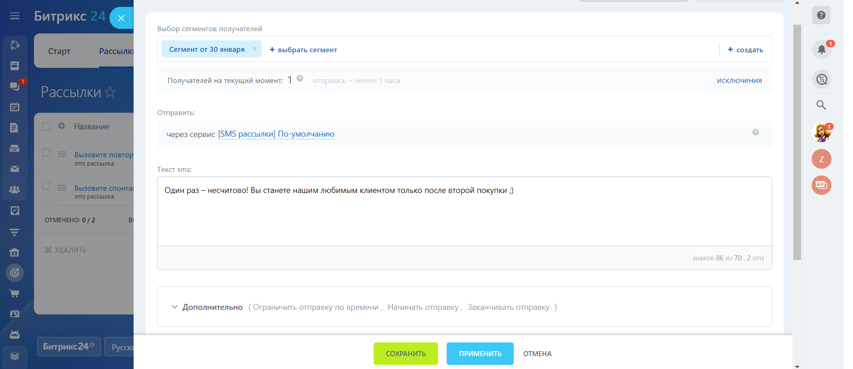Viewport: 853px width, 369px height.
Task: Click the знаков 86 из 70 counter text
Action: click(x=728, y=258)
